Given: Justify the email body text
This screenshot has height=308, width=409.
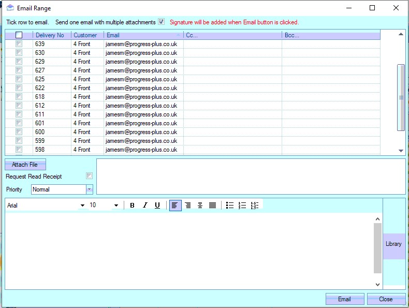Looking at the screenshot, I should (x=212, y=206).
